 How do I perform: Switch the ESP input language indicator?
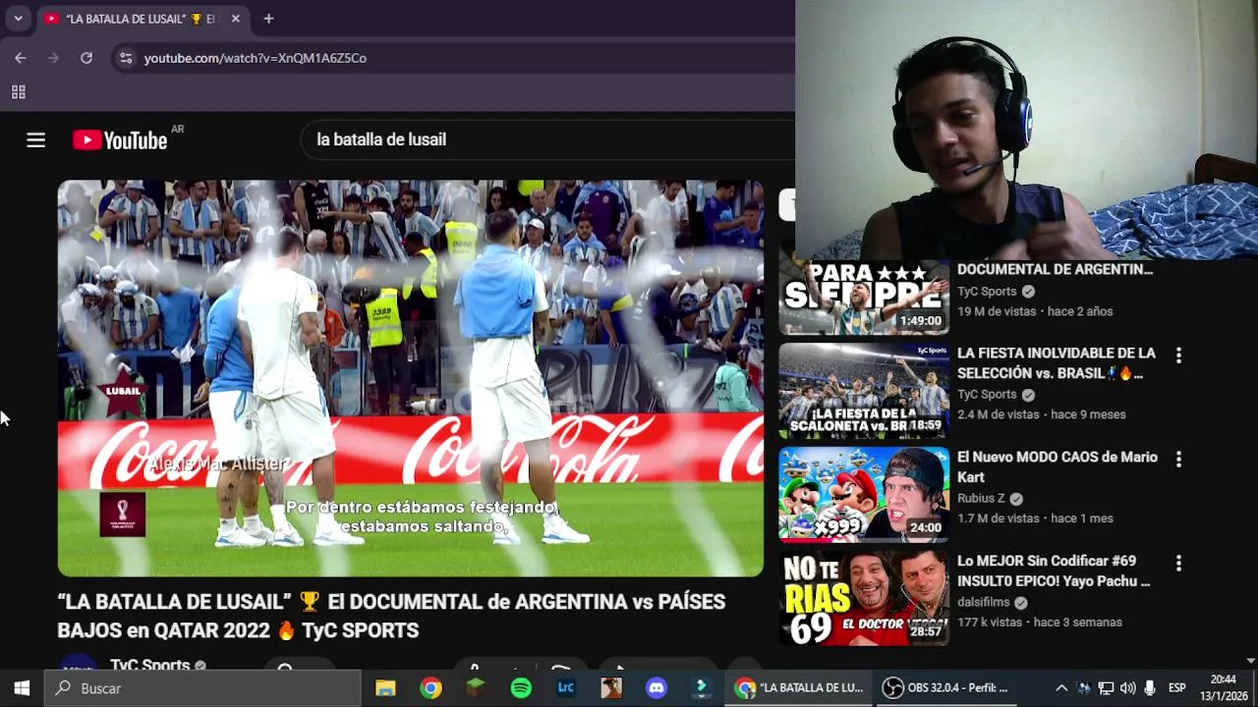(x=1176, y=688)
